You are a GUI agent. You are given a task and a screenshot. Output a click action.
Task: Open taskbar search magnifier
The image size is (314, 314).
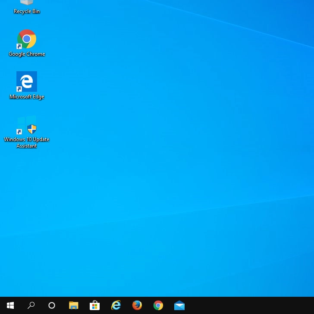[31, 305]
